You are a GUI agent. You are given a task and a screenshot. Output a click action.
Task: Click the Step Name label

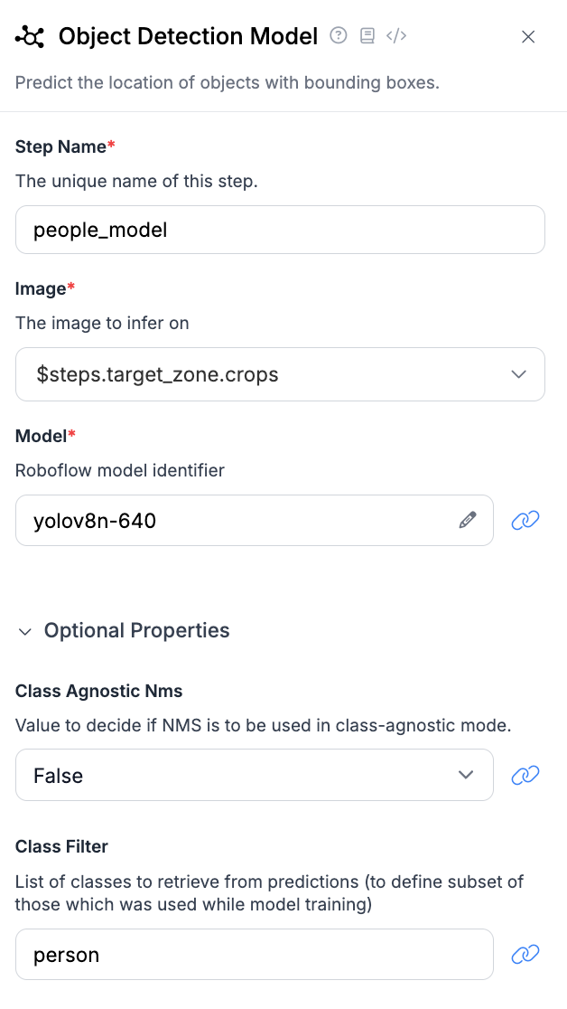[61, 146]
